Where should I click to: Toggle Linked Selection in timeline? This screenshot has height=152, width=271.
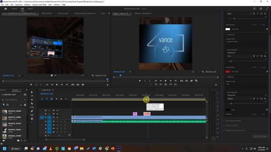[52, 99]
